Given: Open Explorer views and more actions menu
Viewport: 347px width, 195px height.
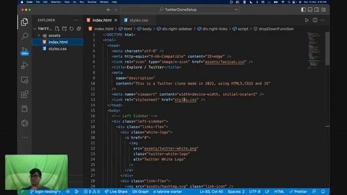Looking at the screenshot, I should point(76,20).
